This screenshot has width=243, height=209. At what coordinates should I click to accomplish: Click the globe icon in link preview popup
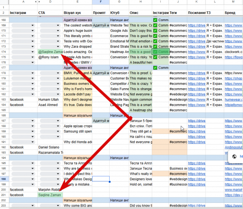coord(234,157)
